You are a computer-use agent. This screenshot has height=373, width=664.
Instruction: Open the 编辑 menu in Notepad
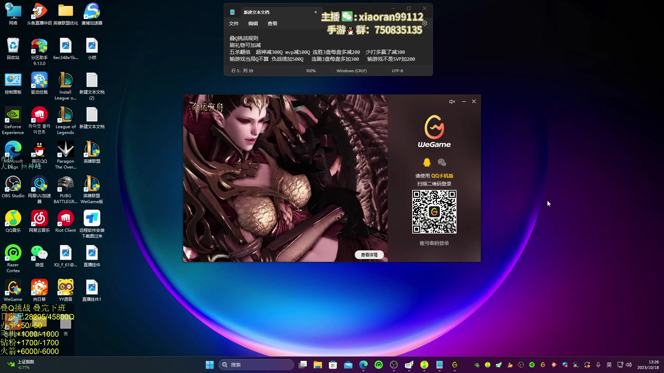click(x=253, y=23)
